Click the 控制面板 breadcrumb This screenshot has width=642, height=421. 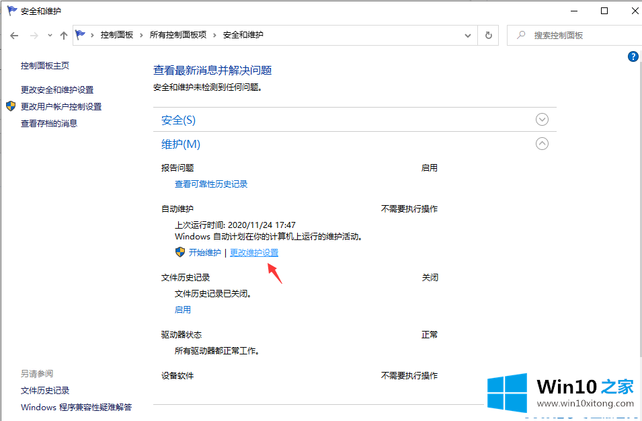(117, 35)
